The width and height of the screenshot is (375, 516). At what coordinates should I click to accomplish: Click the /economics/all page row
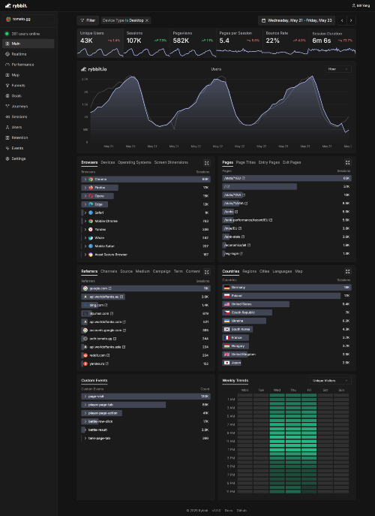point(287,245)
